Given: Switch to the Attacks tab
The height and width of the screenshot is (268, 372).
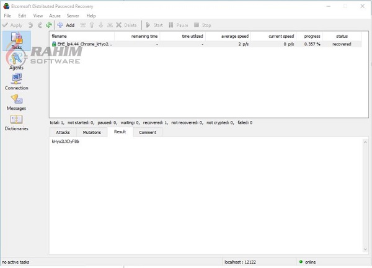Looking at the screenshot, I should (63, 132).
